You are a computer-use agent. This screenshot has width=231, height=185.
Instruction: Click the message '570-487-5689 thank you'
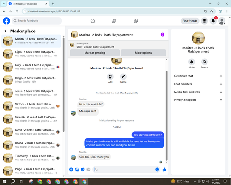[x=94, y=157]
